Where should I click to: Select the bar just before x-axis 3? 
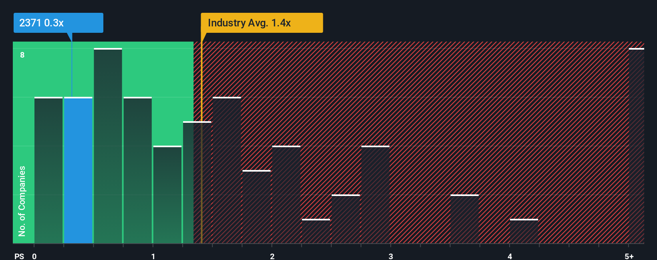click(x=375, y=194)
